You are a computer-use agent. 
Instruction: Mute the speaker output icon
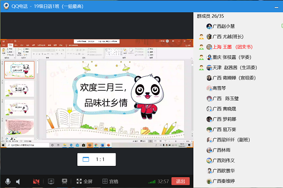[x=18, y=181]
